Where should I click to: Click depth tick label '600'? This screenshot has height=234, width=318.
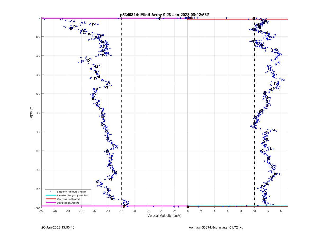coord(38,132)
